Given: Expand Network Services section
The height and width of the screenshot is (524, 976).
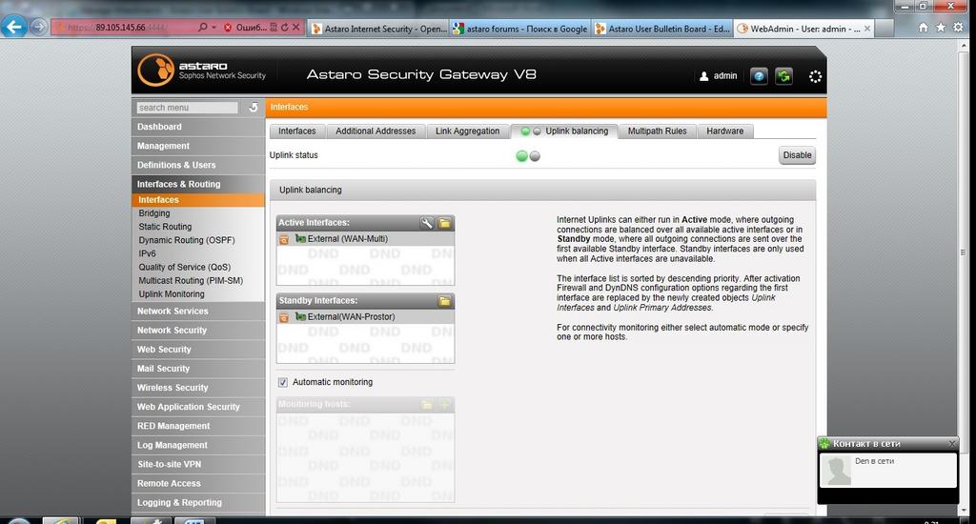Looking at the screenshot, I should click(x=198, y=312).
